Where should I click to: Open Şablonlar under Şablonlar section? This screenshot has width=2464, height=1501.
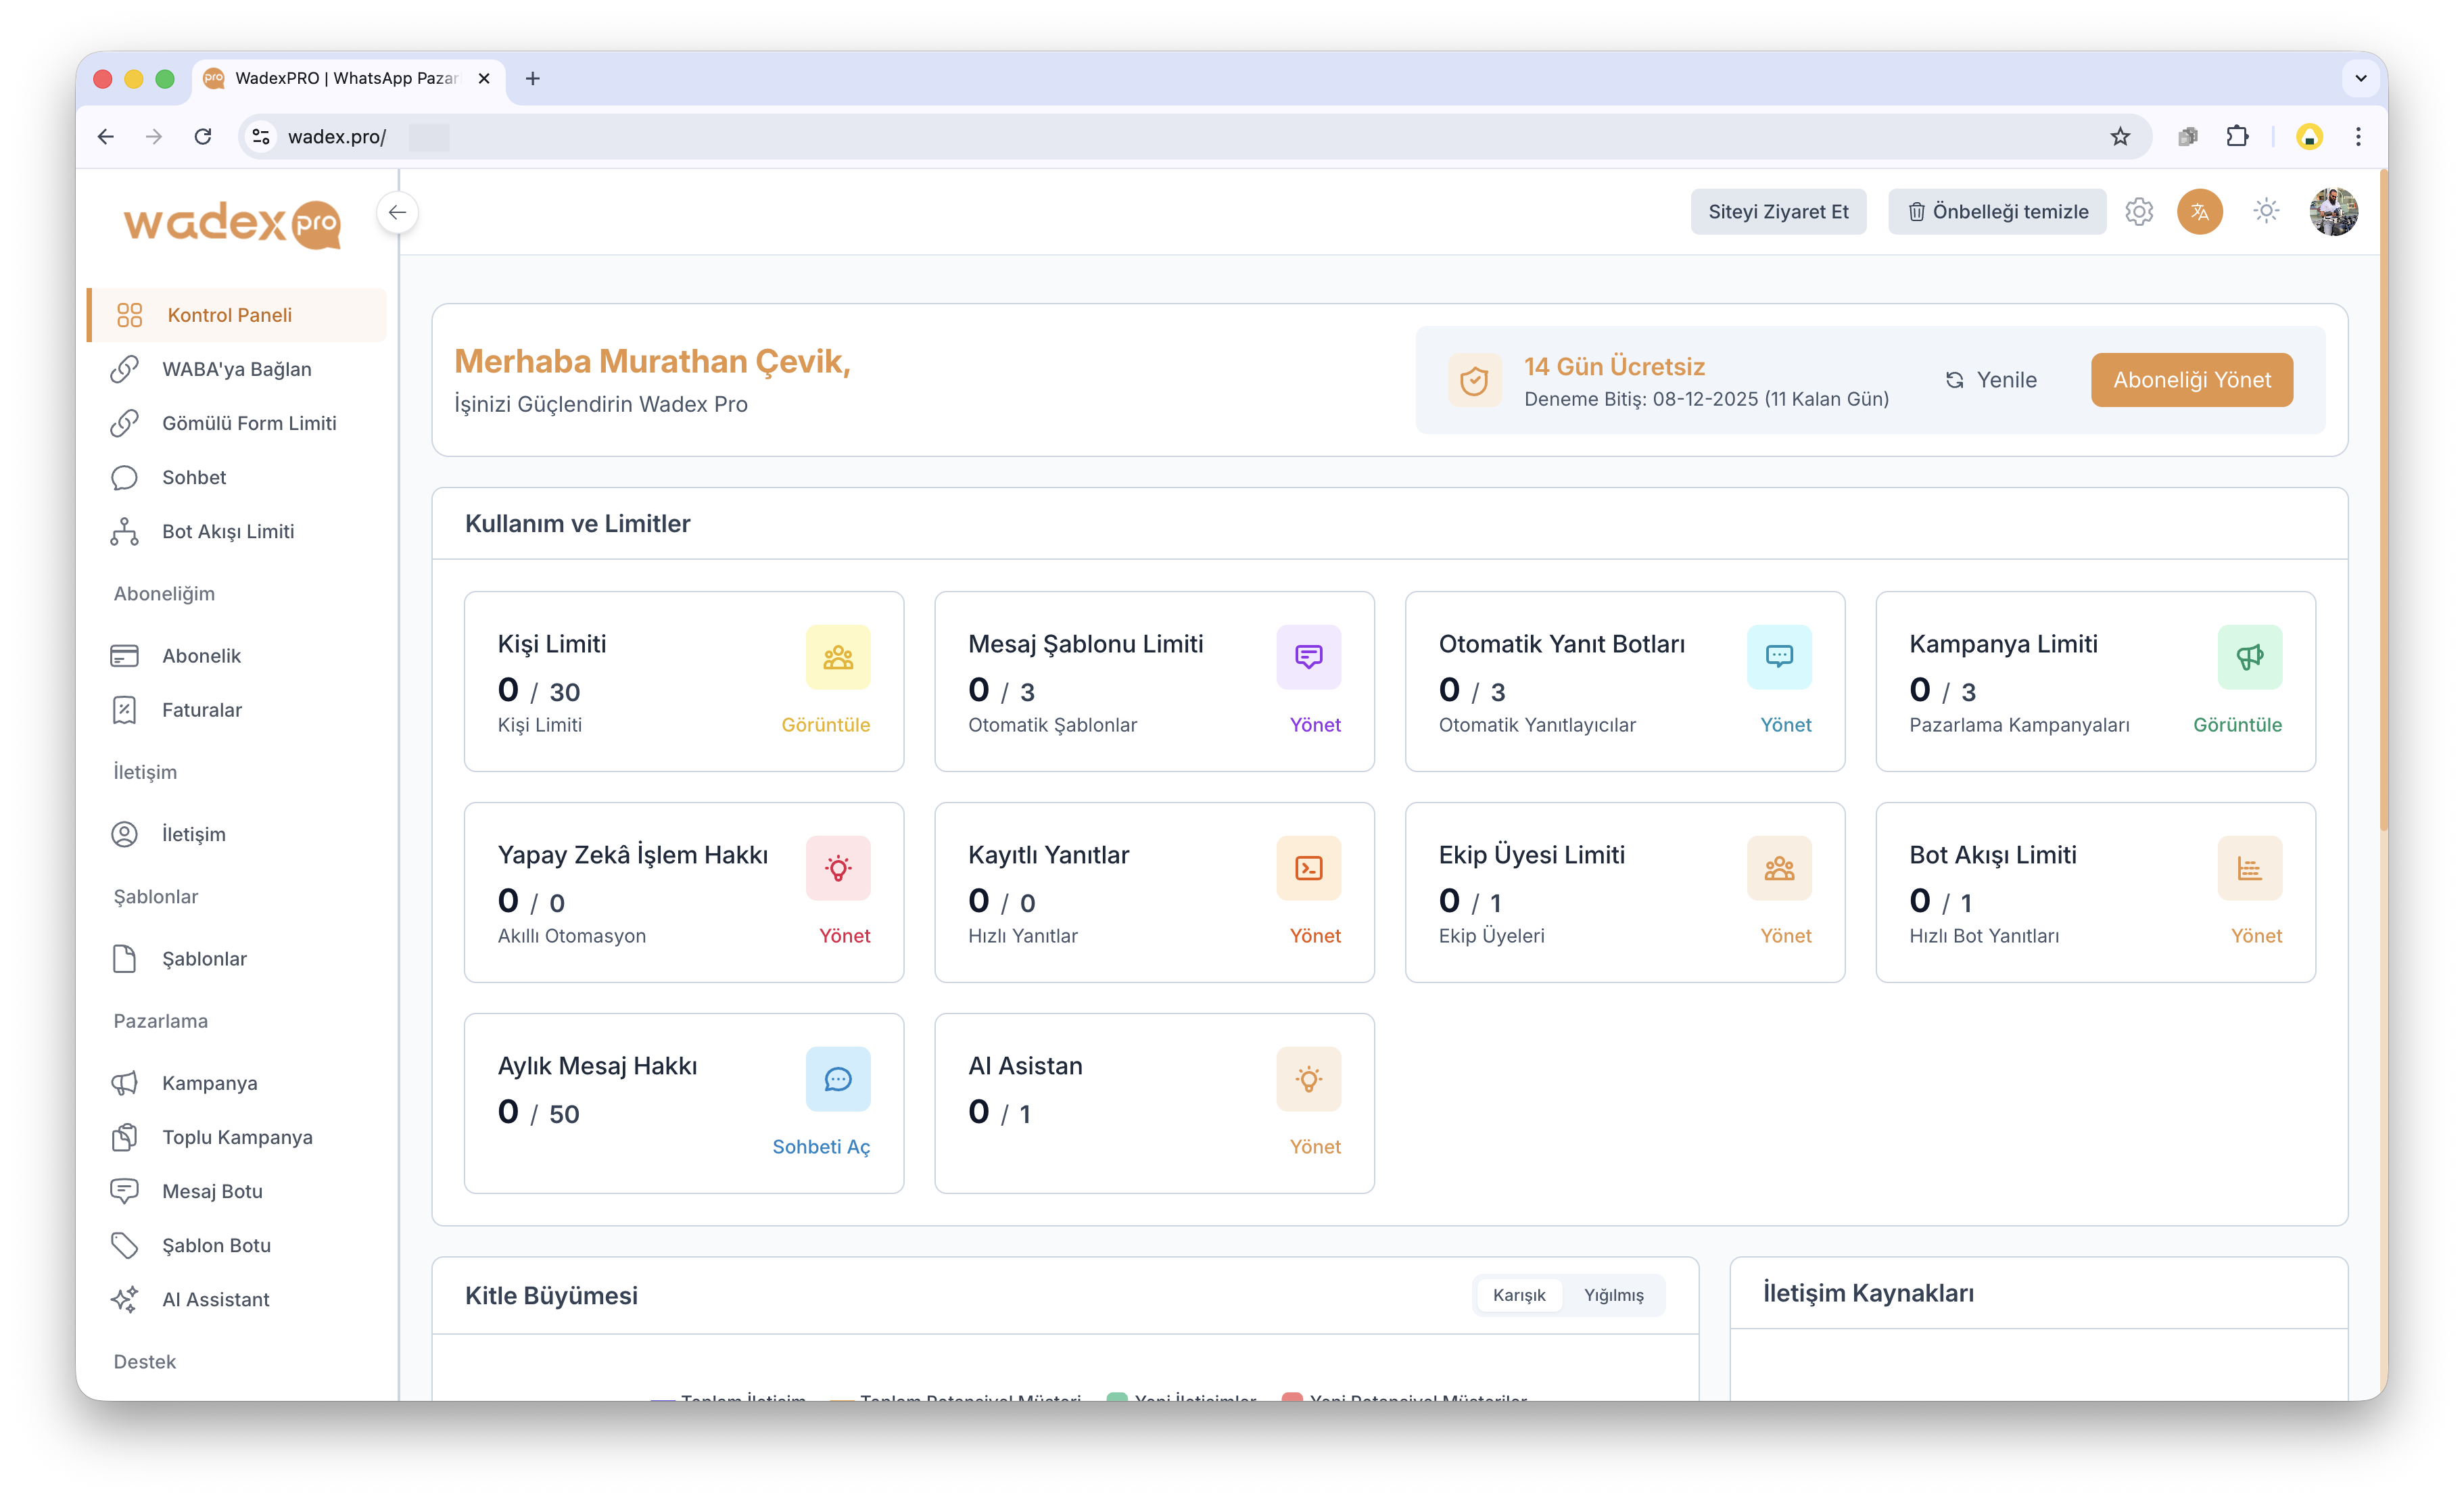tap(204, 958)
